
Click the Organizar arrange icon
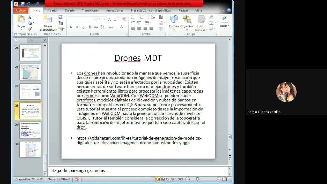pos(187,19)
